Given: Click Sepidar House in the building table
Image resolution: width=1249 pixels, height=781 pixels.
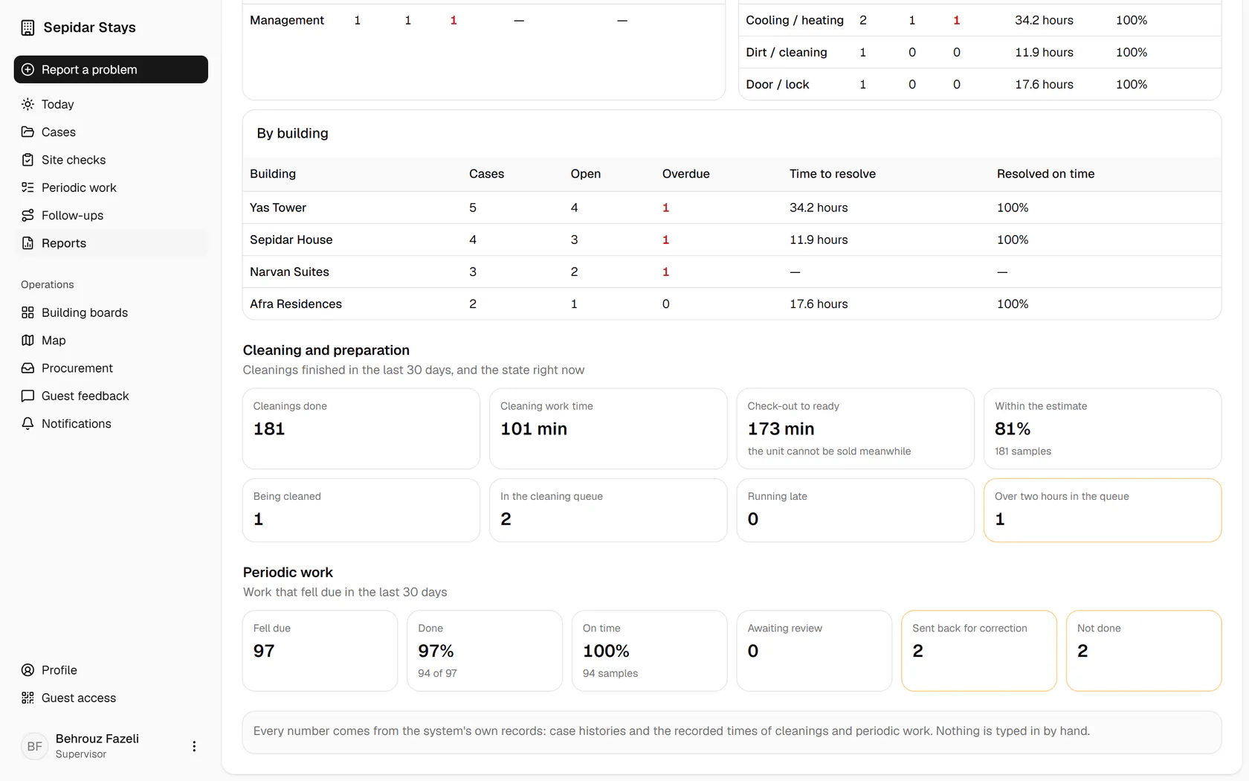Looking at the screenshot, I should coord(291,240).
